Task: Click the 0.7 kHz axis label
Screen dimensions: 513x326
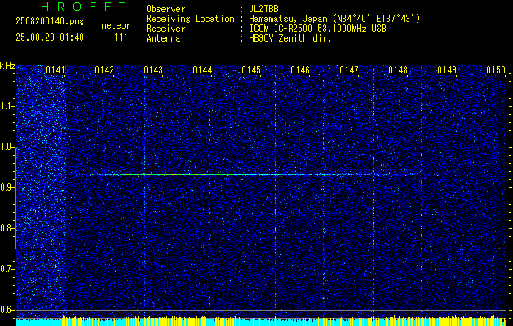Action: (7, 269)
